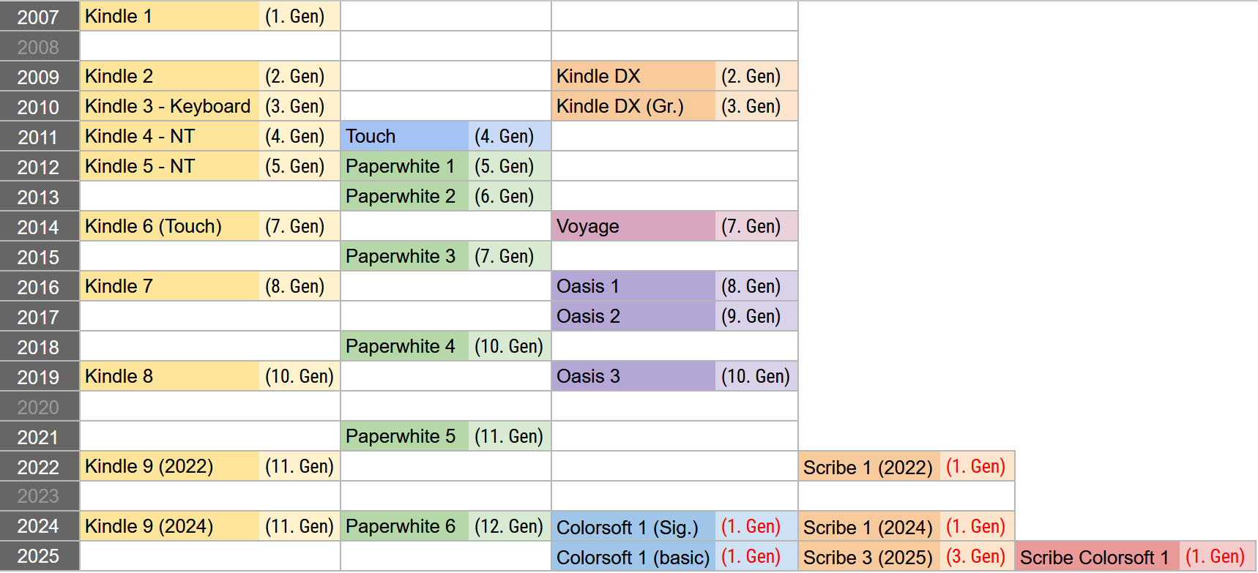The width and height of the screenshot is (1258, 573).
Task: Select the Paperwhite 1 cell
Action: (404, 166)
